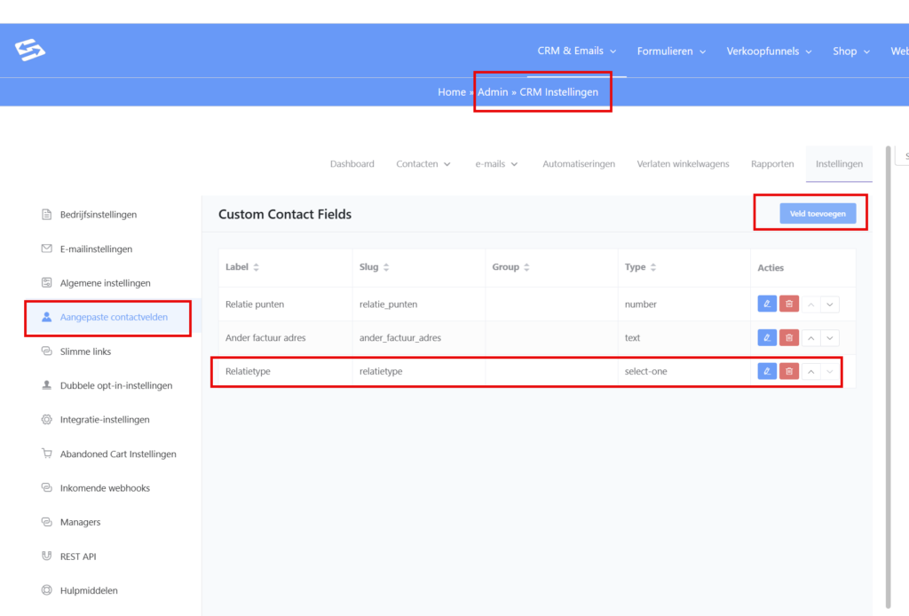Viewport: 909px width, 616px height.
Task: Switch to the Automatiseringen tab
Action: [x=579, y=164]
